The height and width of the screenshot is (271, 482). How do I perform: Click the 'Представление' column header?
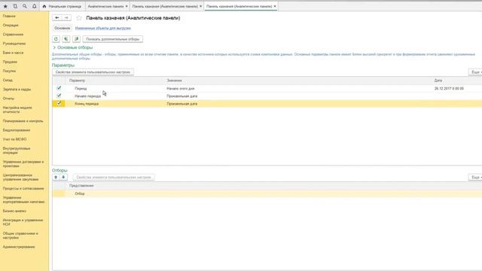tap(81, 186)
